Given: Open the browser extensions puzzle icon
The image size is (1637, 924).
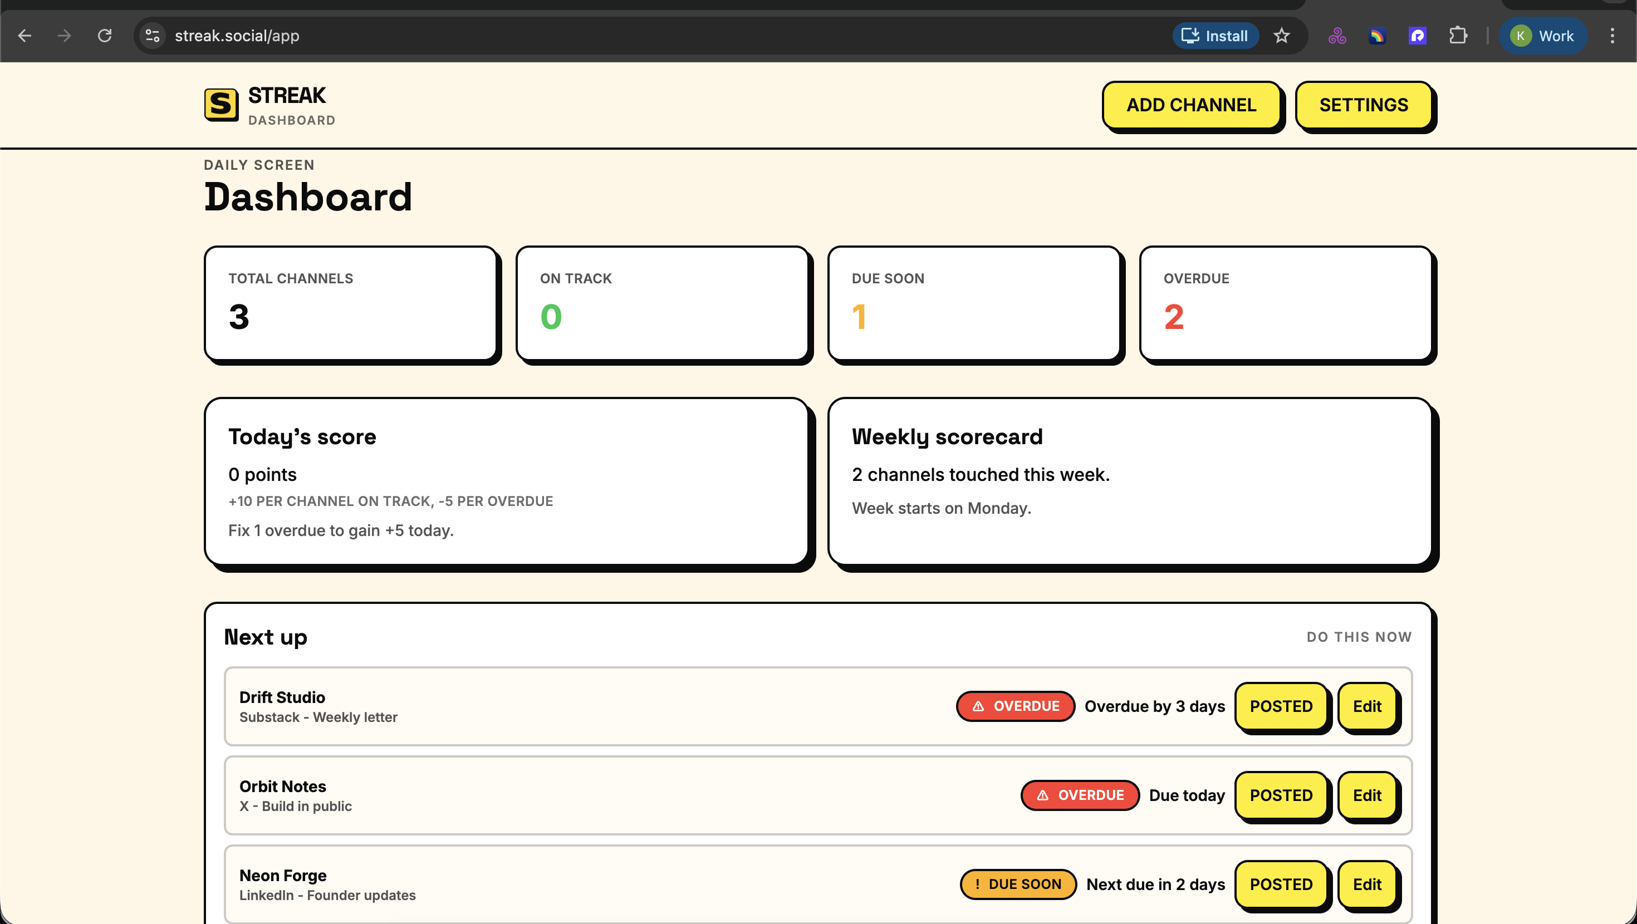Looking at the screenshot, I should [1458, 36].
